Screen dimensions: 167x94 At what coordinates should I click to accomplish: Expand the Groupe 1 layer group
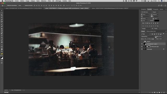point(144,42)
